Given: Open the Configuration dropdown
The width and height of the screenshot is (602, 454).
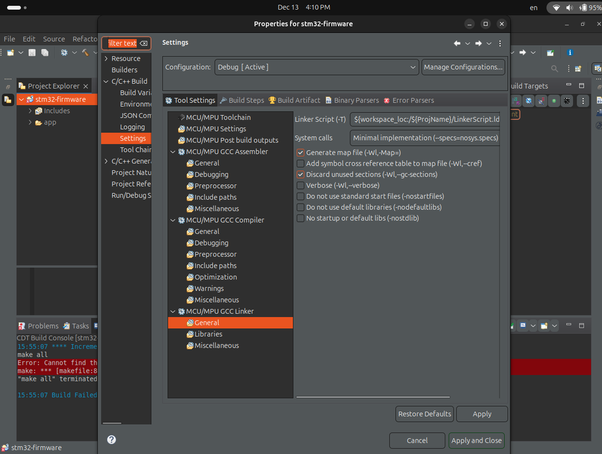Looking at the screenshot, I should pyautogui.click(x=414, y=67).
